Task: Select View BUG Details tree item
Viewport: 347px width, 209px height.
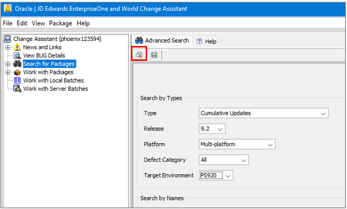Action: click(x=44, y=55)
